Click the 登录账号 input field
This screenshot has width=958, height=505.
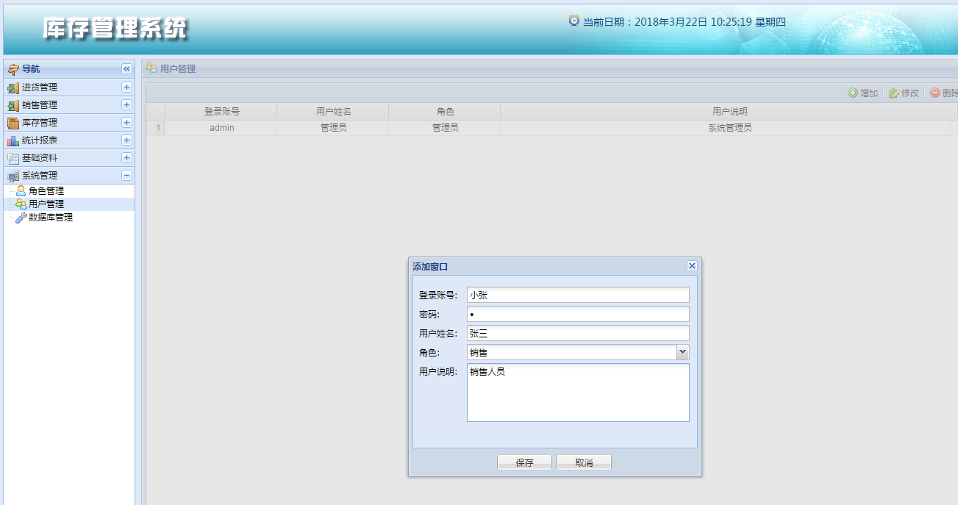click(578, 295)
